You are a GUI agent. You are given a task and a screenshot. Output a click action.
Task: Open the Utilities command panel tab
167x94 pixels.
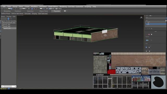point(152,16)
